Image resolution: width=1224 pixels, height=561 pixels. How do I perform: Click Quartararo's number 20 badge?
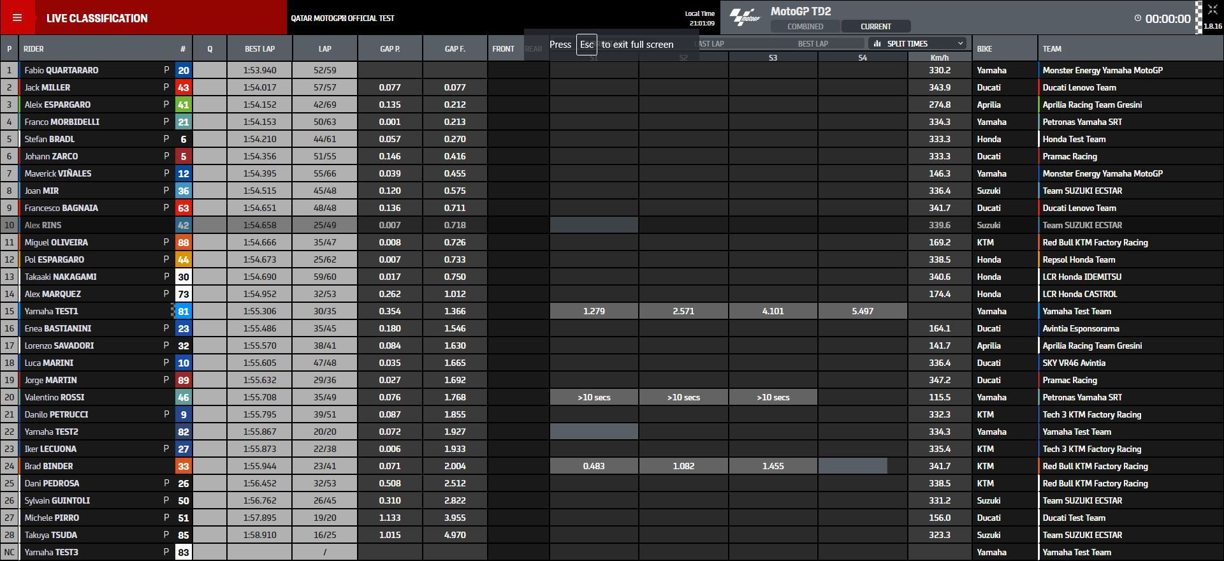184,71
